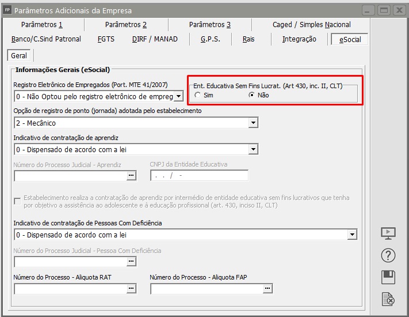The image size is (409, 317).
Task: Select the eSocial tab
Action: pos(350,39)
